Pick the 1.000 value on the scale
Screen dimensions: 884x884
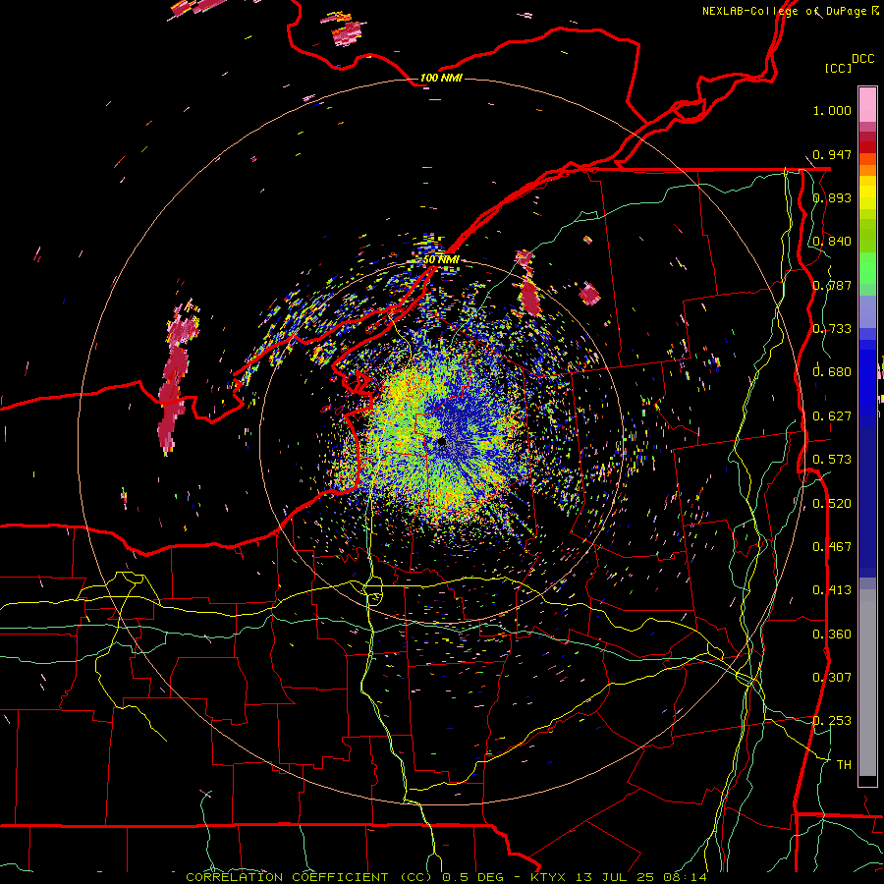[832, 110]
